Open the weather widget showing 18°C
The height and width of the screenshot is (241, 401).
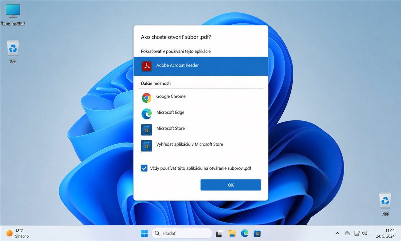click(17, 233)
